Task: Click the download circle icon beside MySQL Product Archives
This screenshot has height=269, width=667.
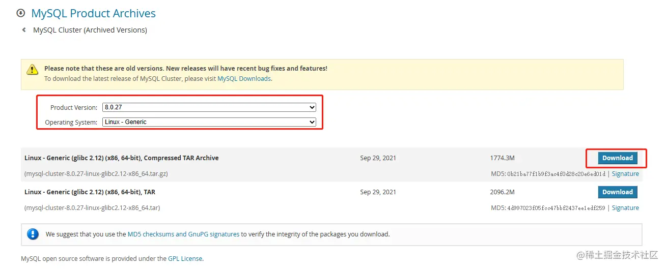Action: [21, 13]
